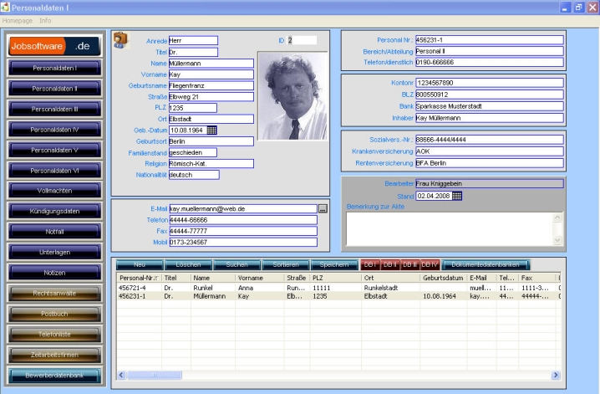Go to Personaldaten II in the sidebar

(55, 88)
